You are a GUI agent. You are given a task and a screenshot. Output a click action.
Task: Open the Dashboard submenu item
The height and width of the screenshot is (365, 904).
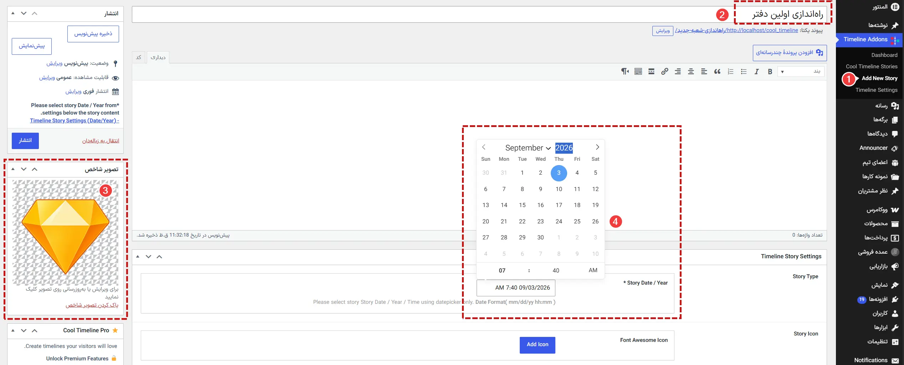[x=884, y=55]
